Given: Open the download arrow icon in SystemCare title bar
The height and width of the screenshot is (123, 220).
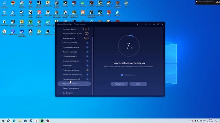Looking at the screenshot, I should [x=137, y=24].
